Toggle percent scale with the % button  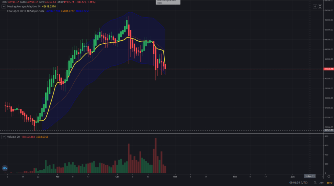pyautogui.click(x=315, y=183)
